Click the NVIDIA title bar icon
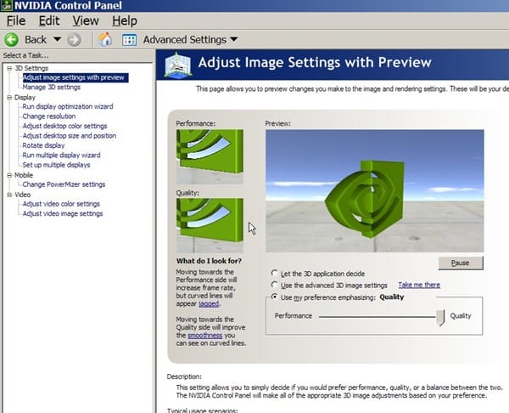This screenshot has height=413, width=509. 7,5
